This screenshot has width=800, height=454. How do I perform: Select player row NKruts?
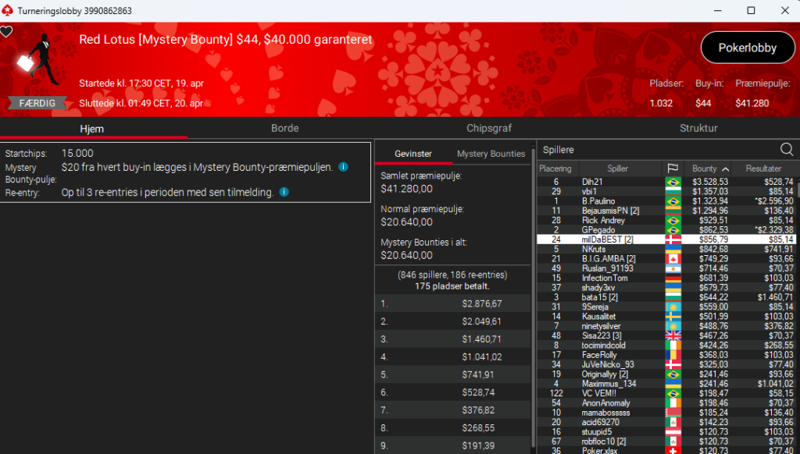617,250
